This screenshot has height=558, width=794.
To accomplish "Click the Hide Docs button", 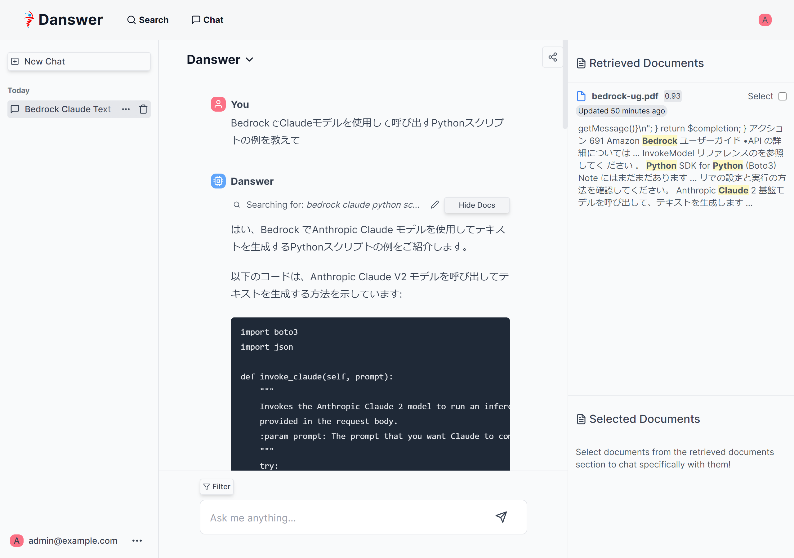I will point(476,205).
